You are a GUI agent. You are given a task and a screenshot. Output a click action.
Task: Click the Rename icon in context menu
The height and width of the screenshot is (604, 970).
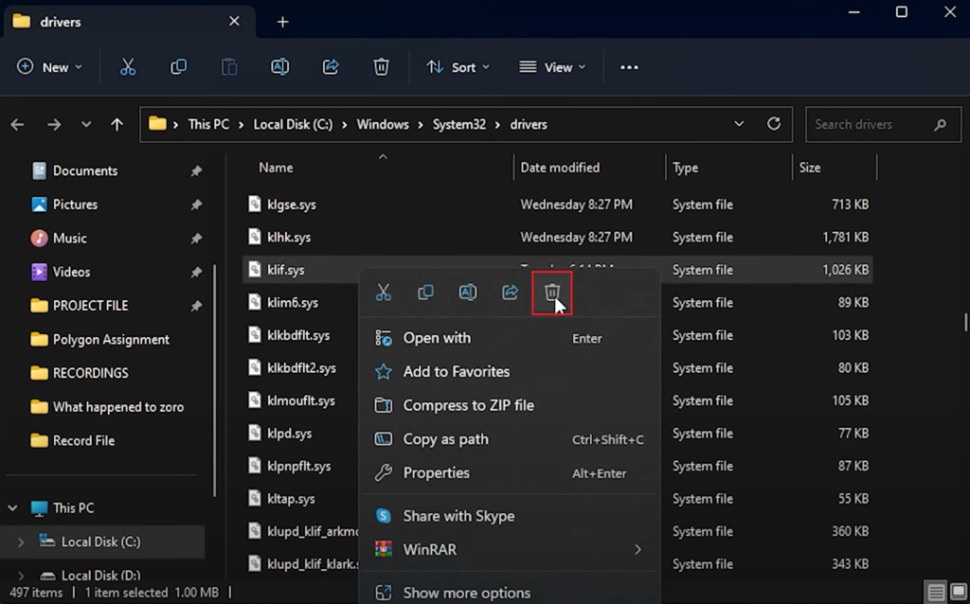(x=468, y=293)
